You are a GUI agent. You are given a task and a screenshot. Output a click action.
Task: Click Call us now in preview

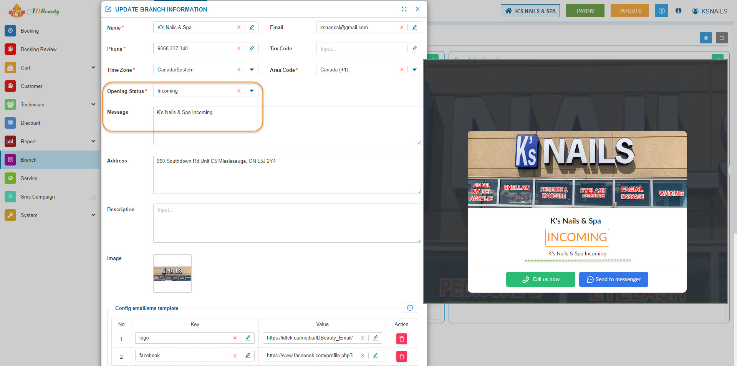[541, 279]
